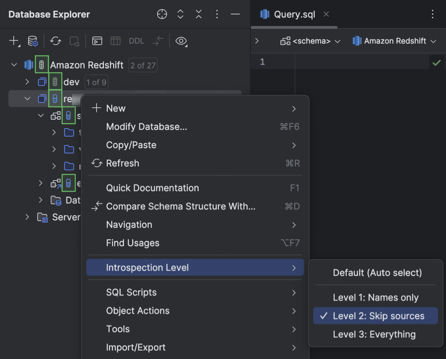Click the 2 of 27 database counter
Viewport: 446px width, 359px height.
coord(143,65)
